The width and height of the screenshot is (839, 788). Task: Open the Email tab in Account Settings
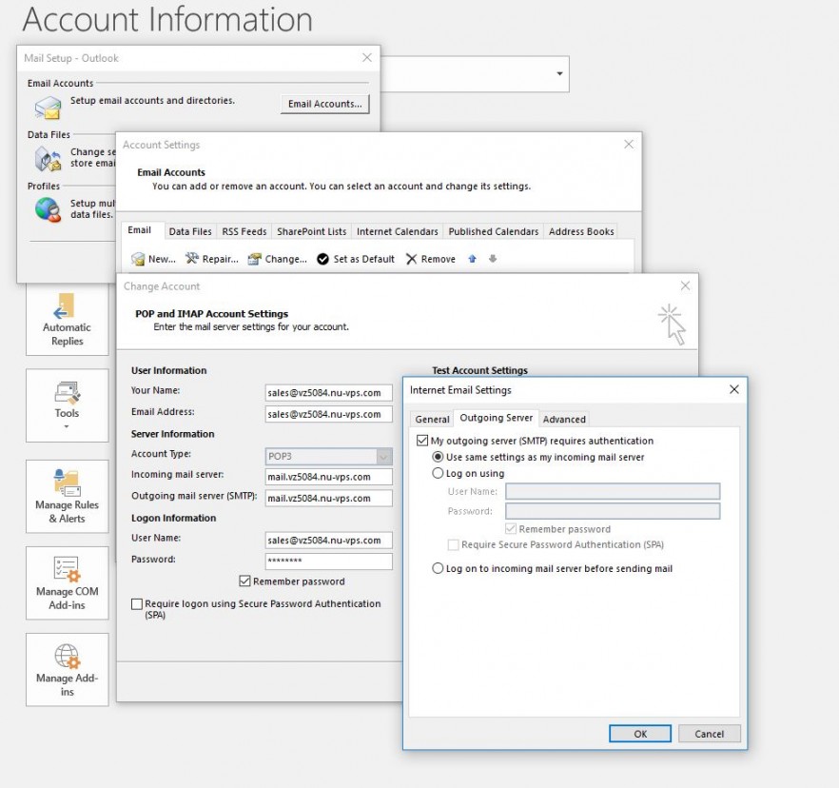(139, 230)
